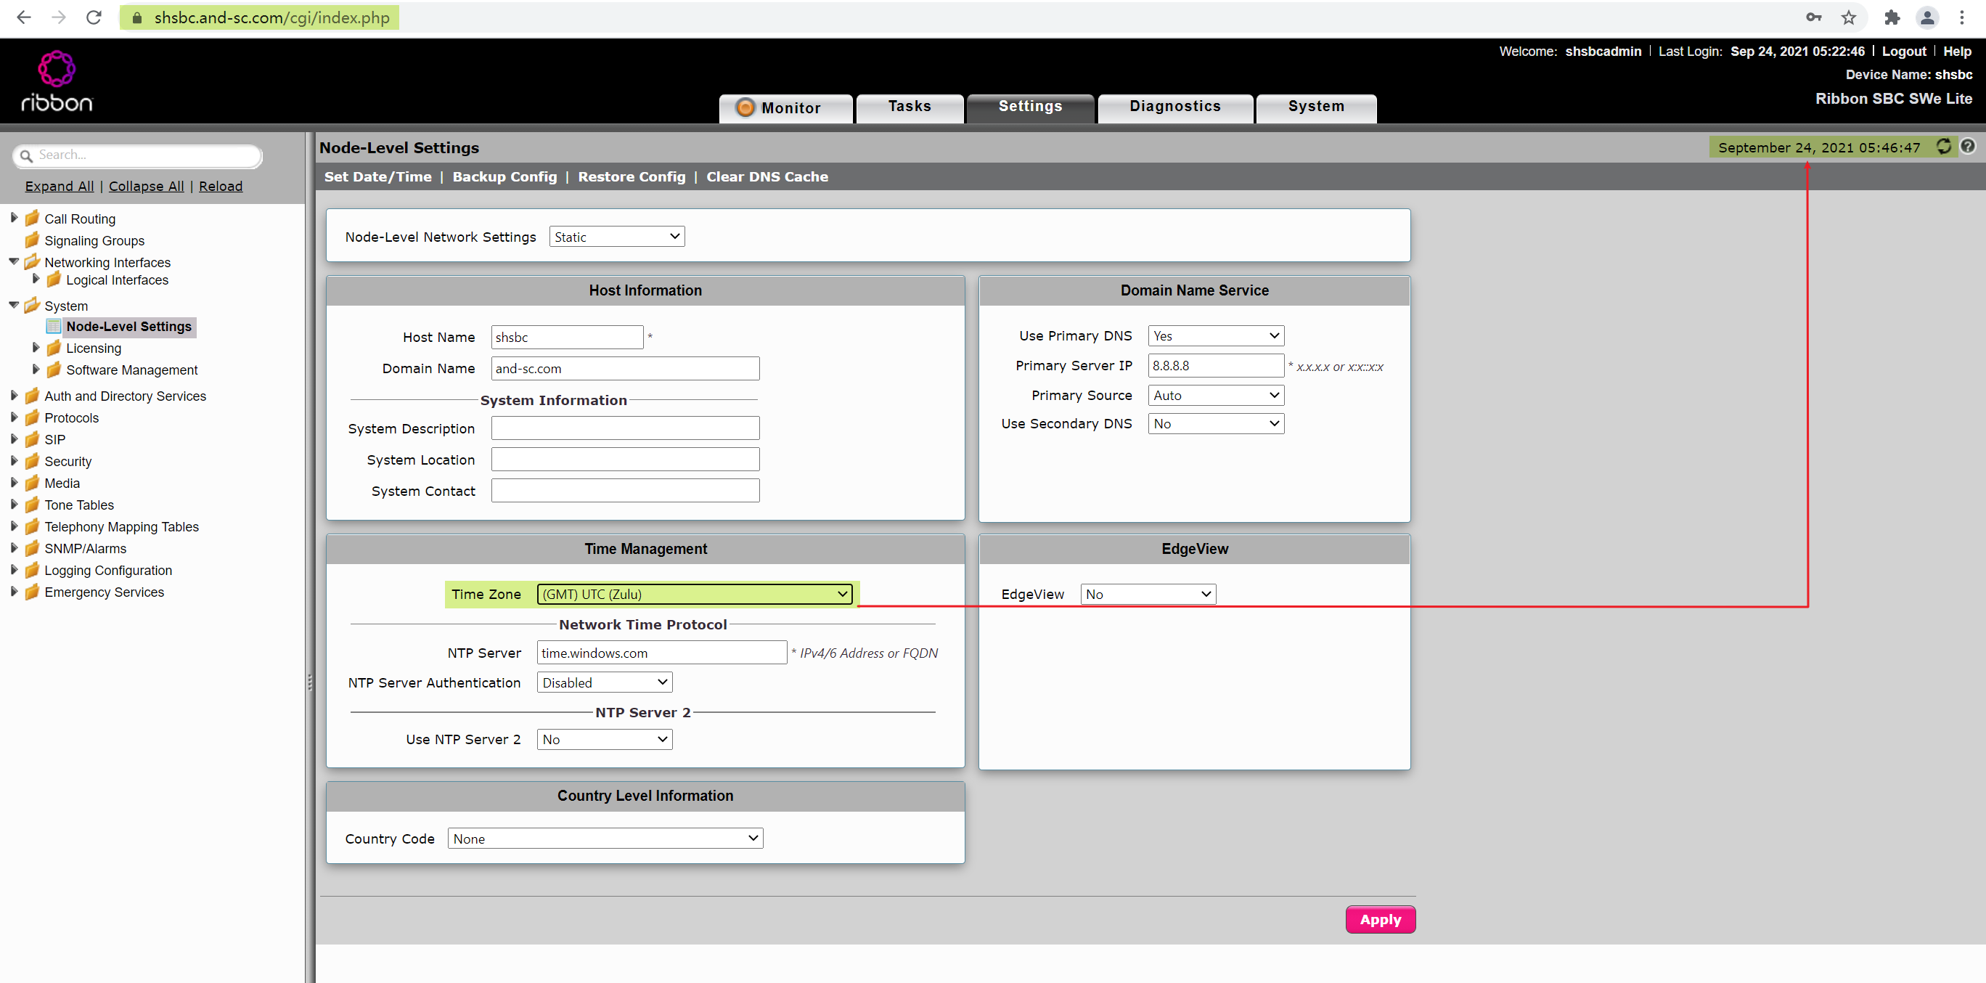Image resolution: width=1986 pixels, height=983 pixels.
Task: Open the Use Secondary DNS dropdown
Action: [1216, 423]
